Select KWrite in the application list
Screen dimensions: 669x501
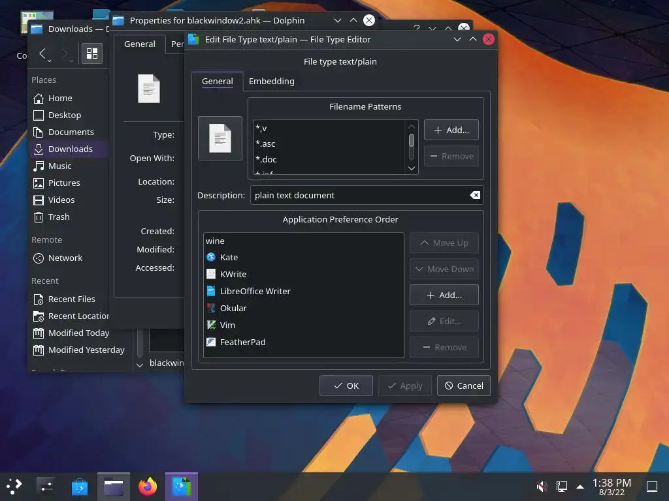coord(303,275)
